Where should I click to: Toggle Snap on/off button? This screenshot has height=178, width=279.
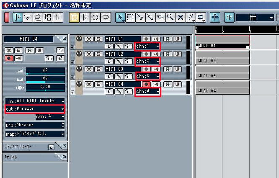pyautogui.click(x=229, y=18)
